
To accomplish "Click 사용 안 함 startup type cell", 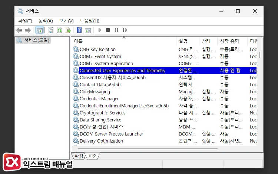I will point(230,70).
